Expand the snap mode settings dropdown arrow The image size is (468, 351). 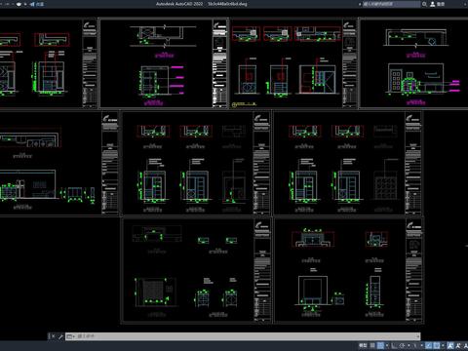(387, 345)
